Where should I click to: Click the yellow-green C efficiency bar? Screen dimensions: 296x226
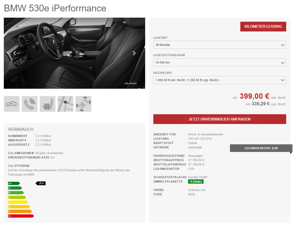coord(17,197)
